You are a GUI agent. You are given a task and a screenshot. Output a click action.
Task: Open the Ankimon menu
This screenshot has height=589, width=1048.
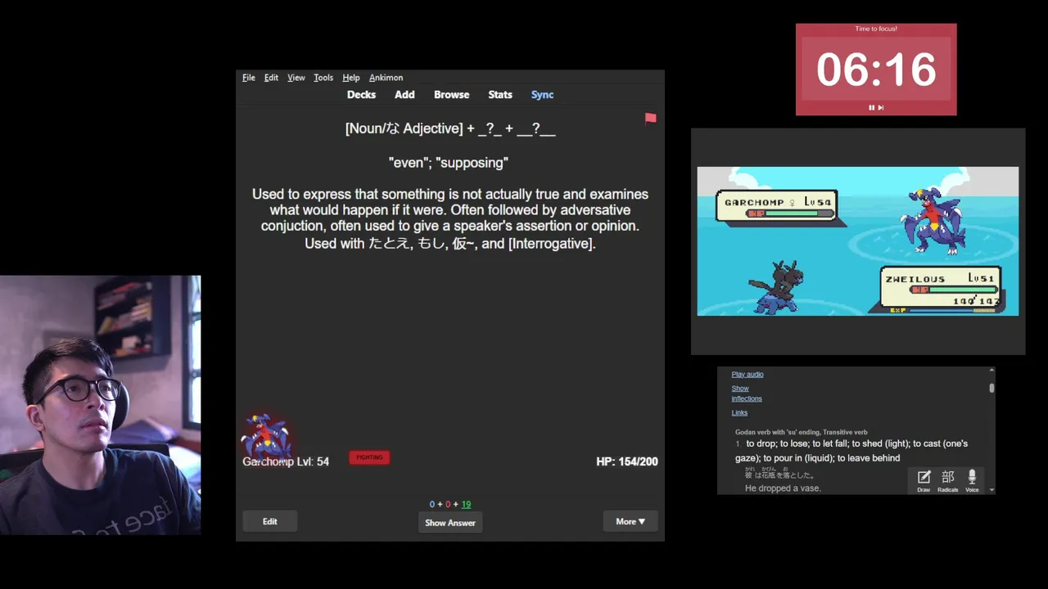pyautogui.click(x=386, y=78)
